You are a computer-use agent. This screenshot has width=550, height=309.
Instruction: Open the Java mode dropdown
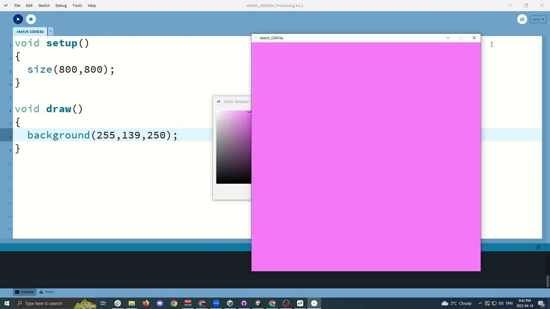click(x=538, y=19)
